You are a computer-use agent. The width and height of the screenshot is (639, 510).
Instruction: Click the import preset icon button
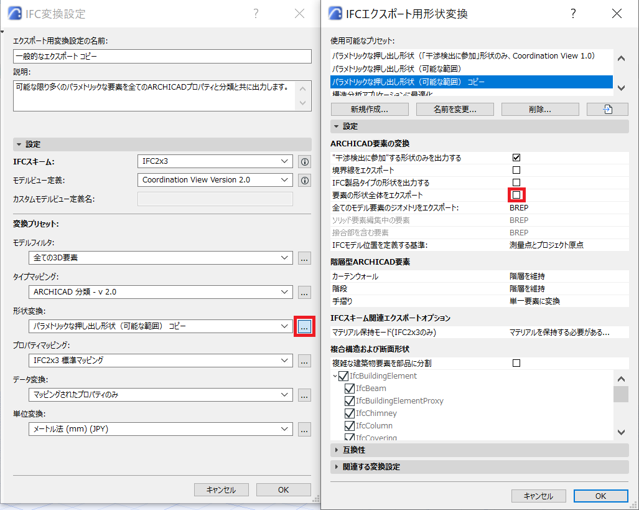(607, 110)
